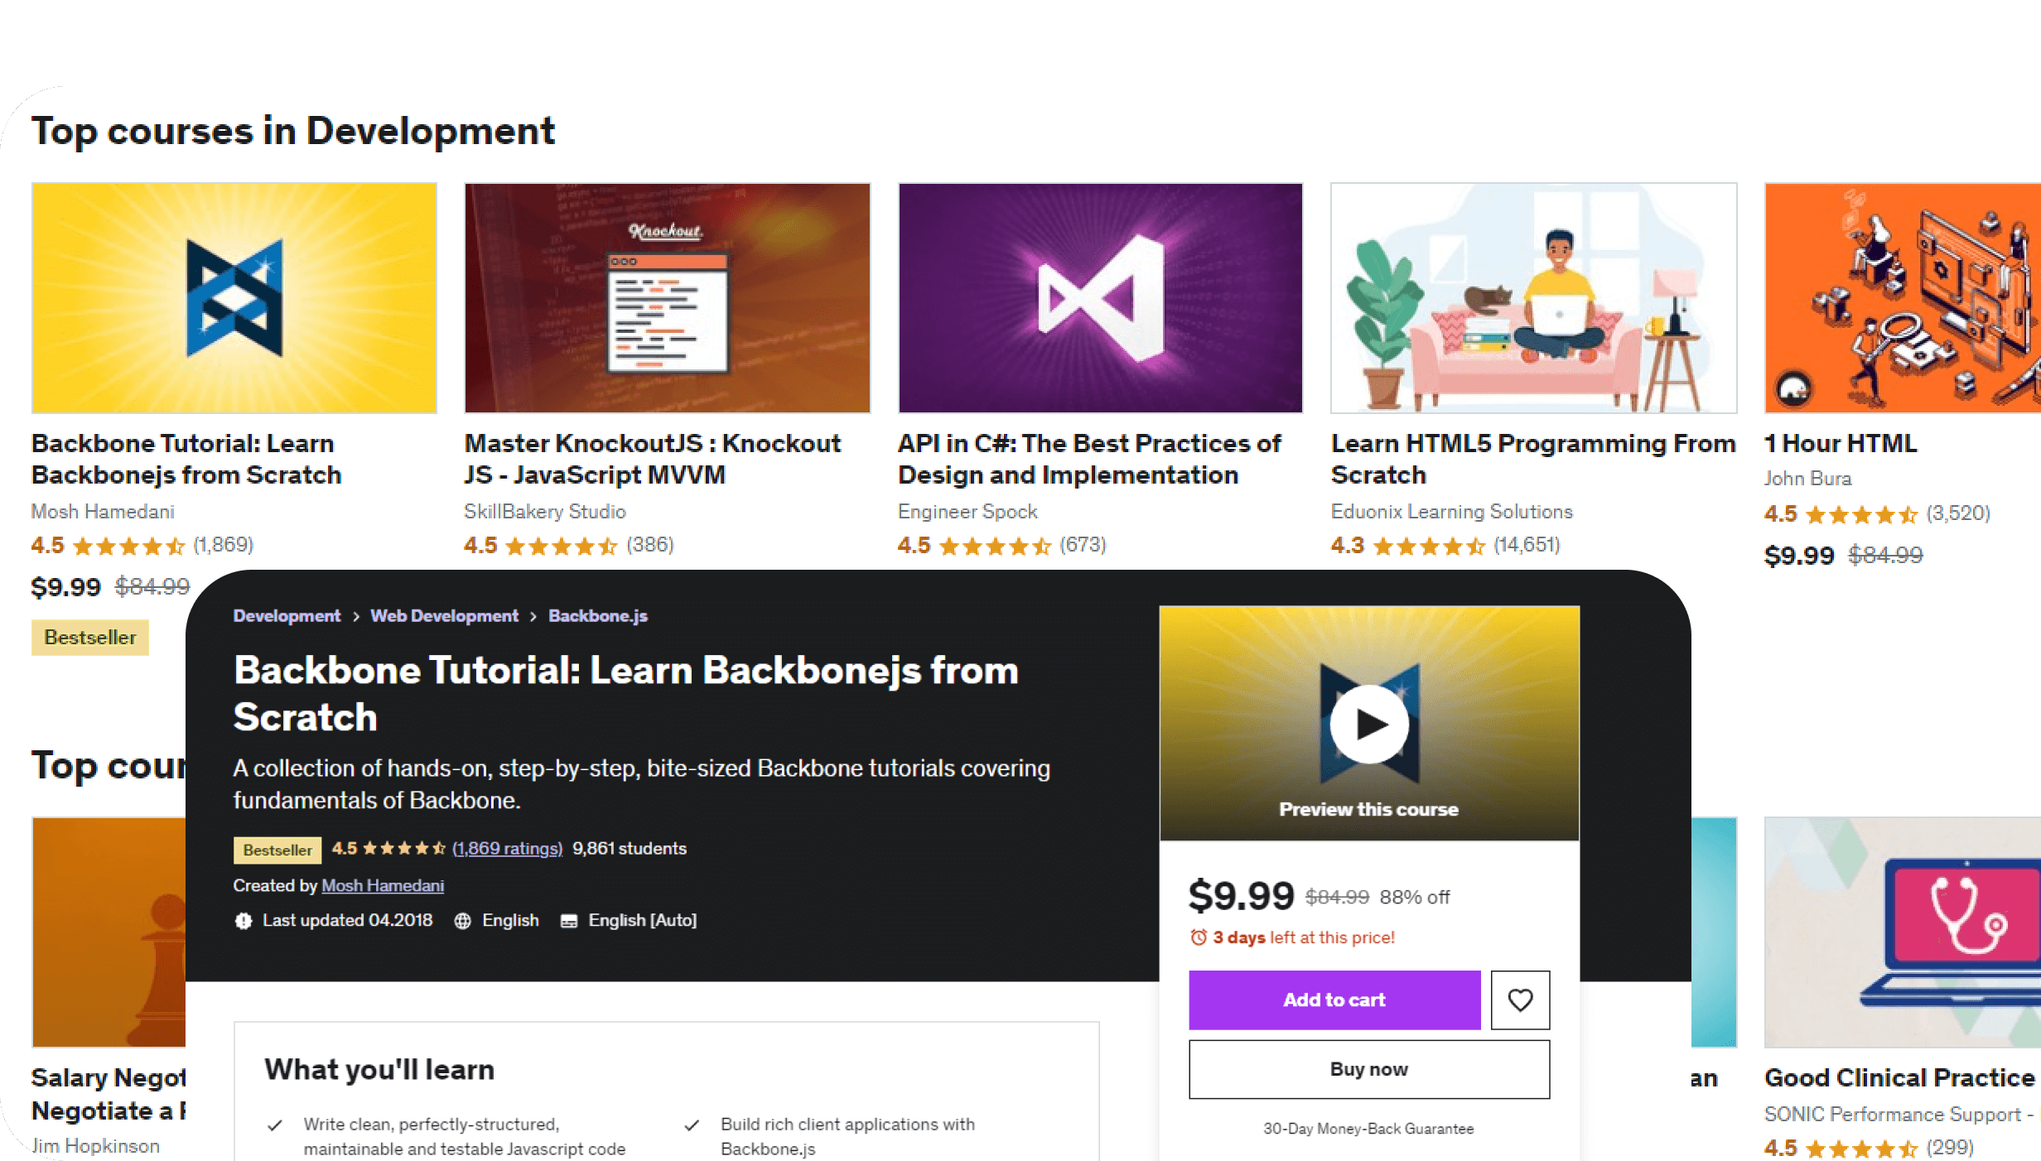The width and height of the screenshot is (2041, 1161).
Task: Click 'SkillBakery Studio' author name
Action: (x=545, y=512)
